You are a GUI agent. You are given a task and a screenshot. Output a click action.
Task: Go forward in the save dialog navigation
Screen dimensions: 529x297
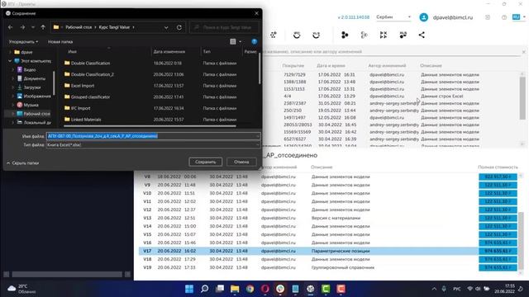(22, 27)
